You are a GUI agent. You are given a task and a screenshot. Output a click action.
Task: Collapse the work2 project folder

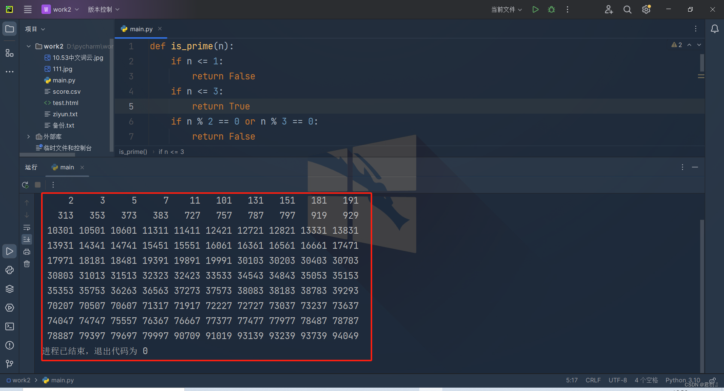pyautogui.click(x=29, y=46)
